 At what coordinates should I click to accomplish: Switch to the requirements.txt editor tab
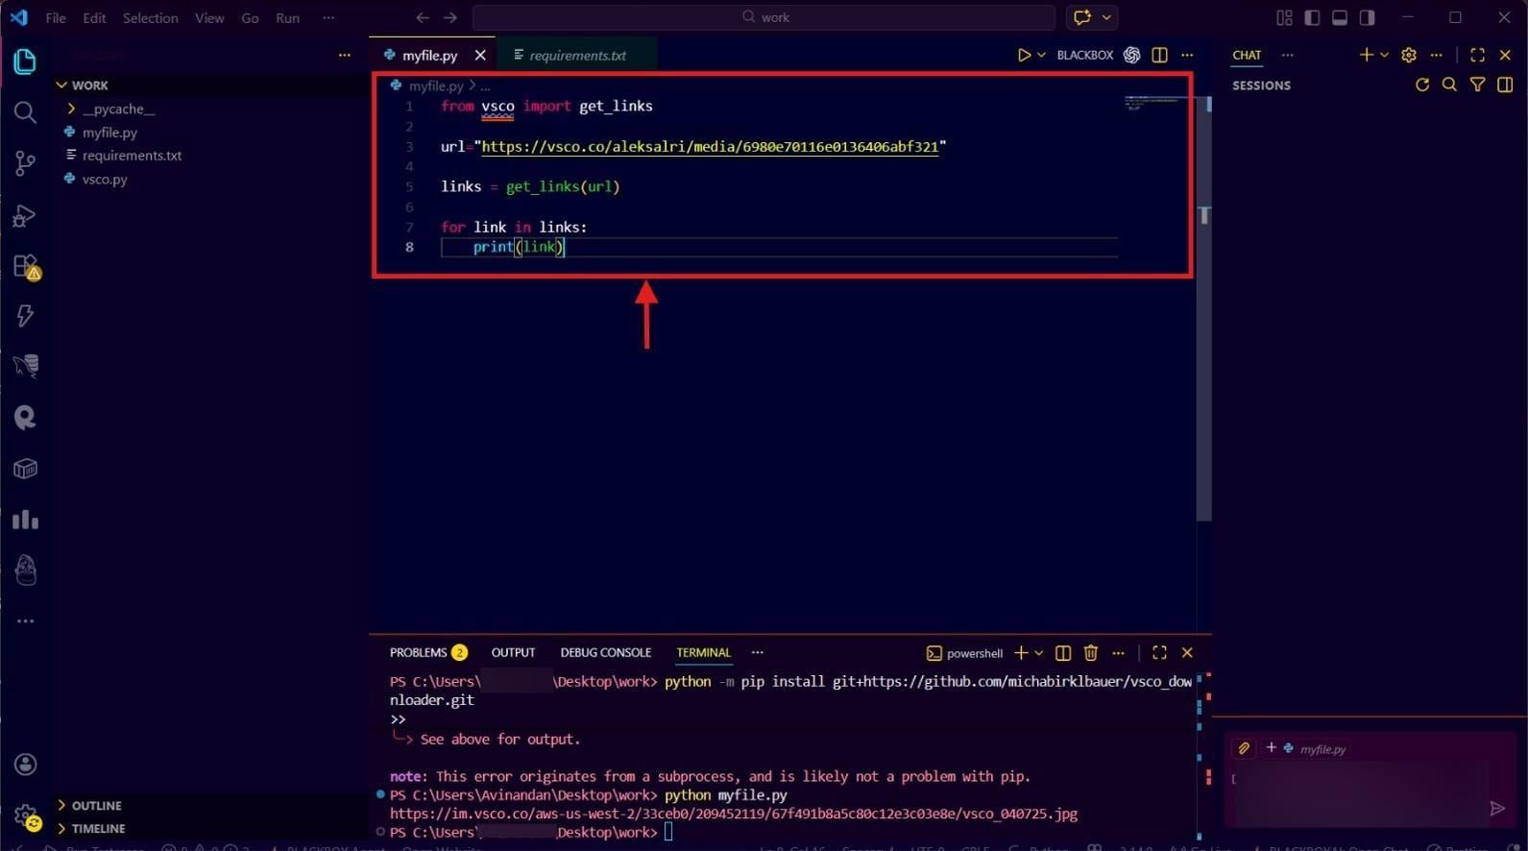tap(577, 56)
